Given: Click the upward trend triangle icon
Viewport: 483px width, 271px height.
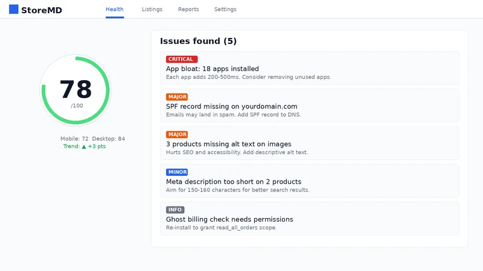Looking at the screenshot, I should tap(84, 146).
